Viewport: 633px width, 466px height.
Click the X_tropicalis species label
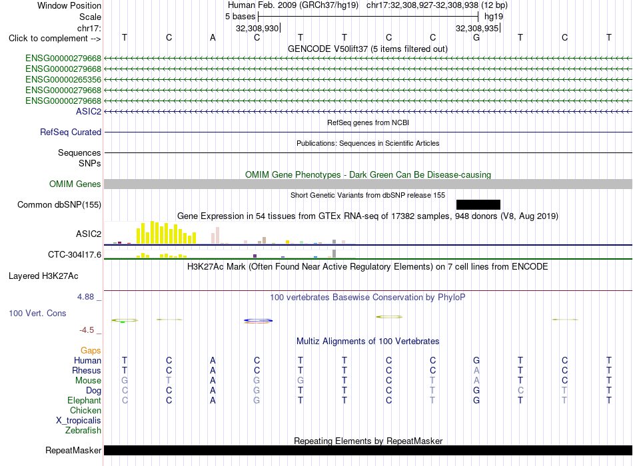(79, 421)
